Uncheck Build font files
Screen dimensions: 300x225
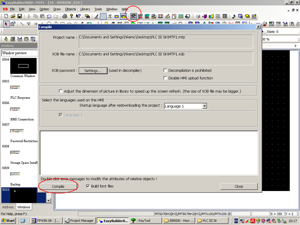click(x=88, y=186)
